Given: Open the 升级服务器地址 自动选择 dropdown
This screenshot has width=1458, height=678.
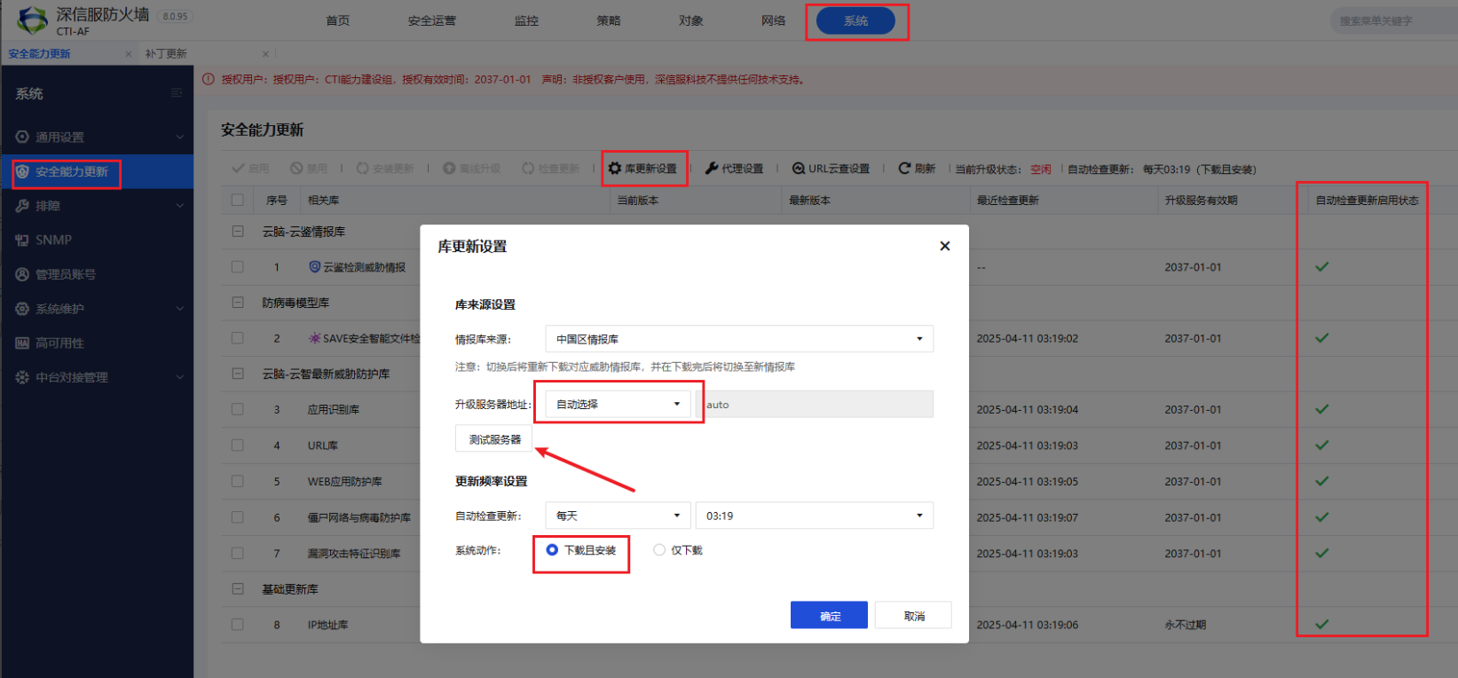Looking at the screenshot, I should click(618, 405).
